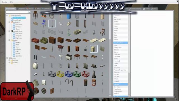Select the Face Poser tool

tap(121, 89)
